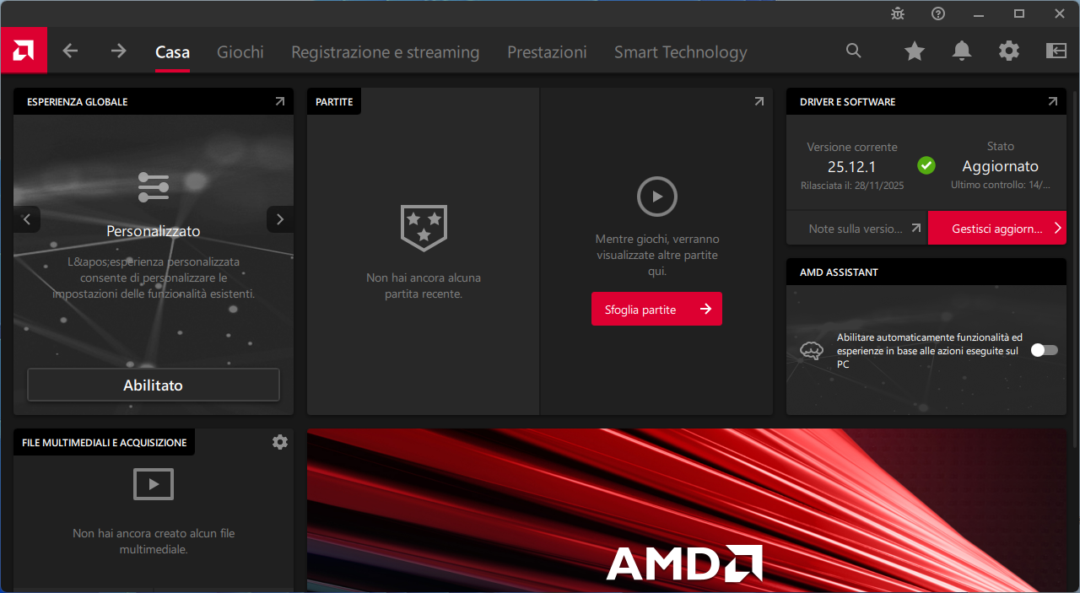Click the play circle icon in Partite
This screenshot has width=1080, height=593.
click(x=657, y=197)
